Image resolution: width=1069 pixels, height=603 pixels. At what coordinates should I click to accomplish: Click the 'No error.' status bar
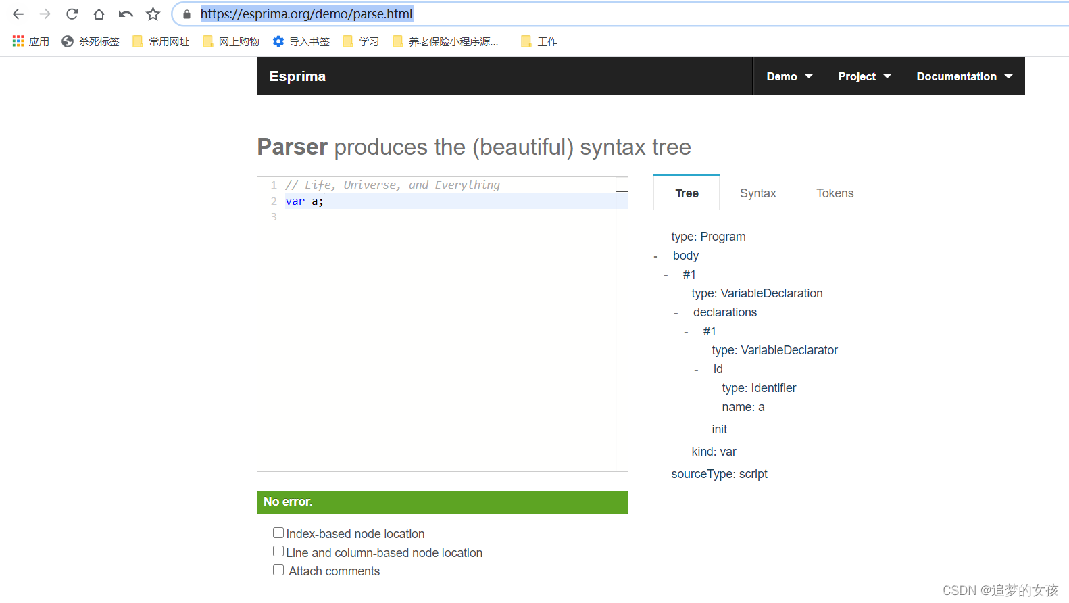click(443, 502)
